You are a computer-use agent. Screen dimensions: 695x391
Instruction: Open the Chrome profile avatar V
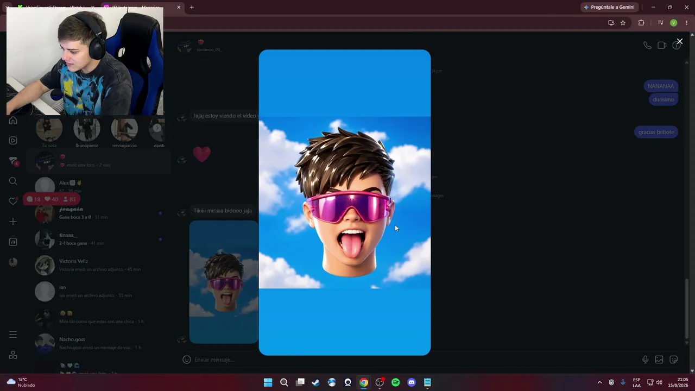point(673,23)
